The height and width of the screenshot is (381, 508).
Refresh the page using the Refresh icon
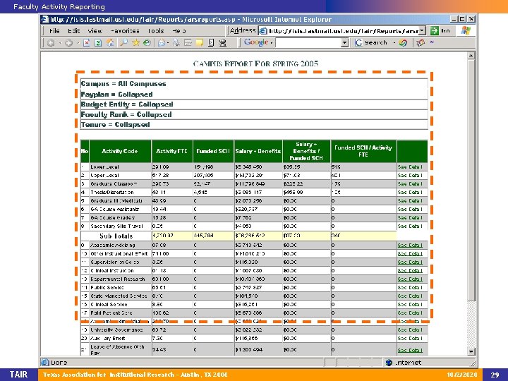point(98,43)
